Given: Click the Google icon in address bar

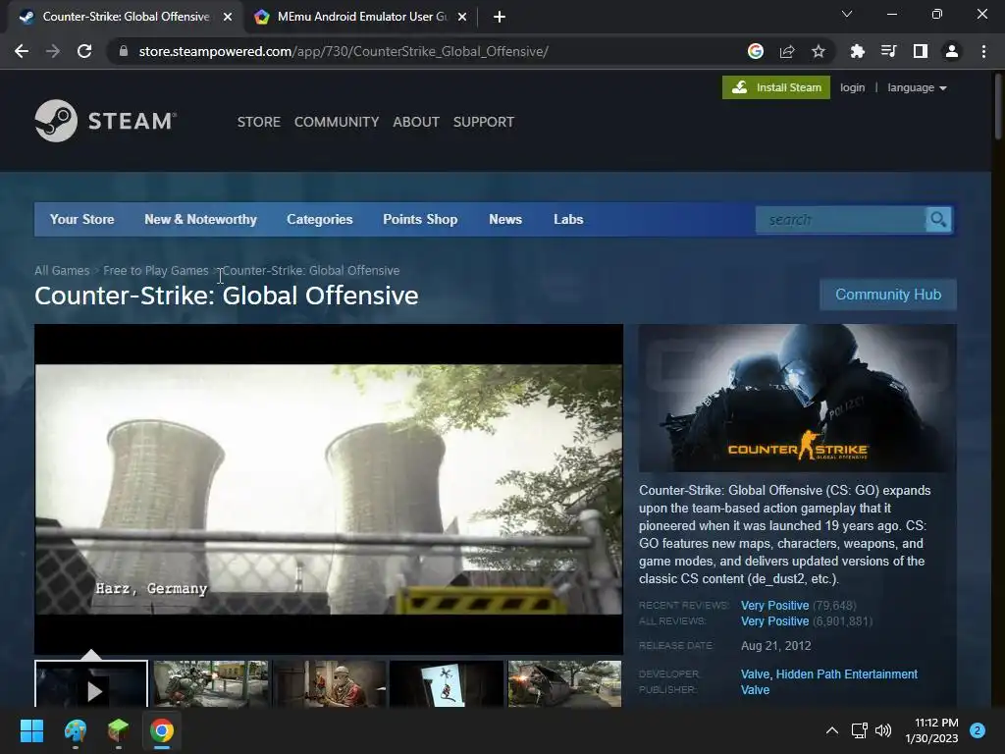Looking at the screenshot, I should (756, 51).
